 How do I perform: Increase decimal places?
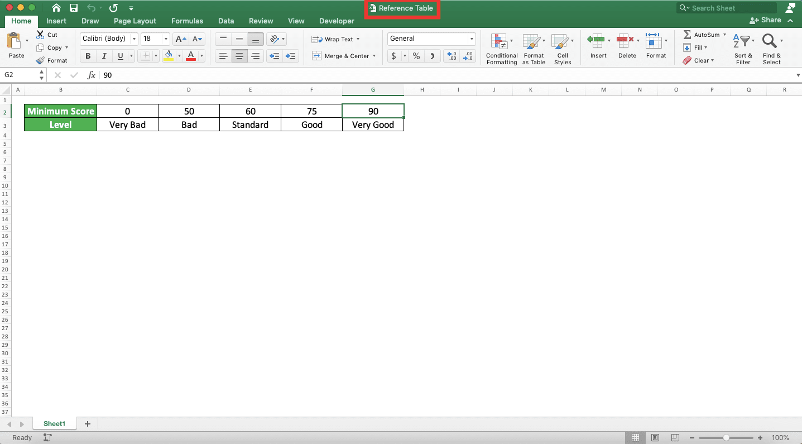tap(452, 56)
